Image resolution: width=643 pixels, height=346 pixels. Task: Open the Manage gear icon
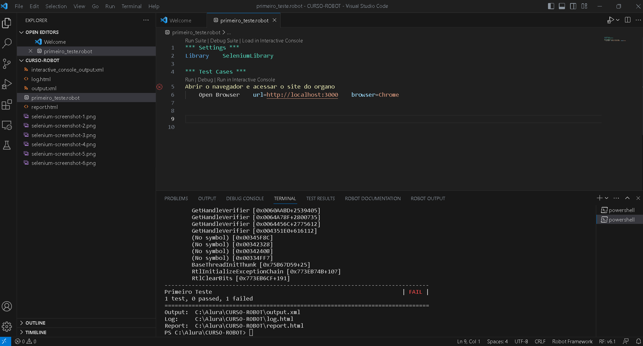tap(7, 327)
